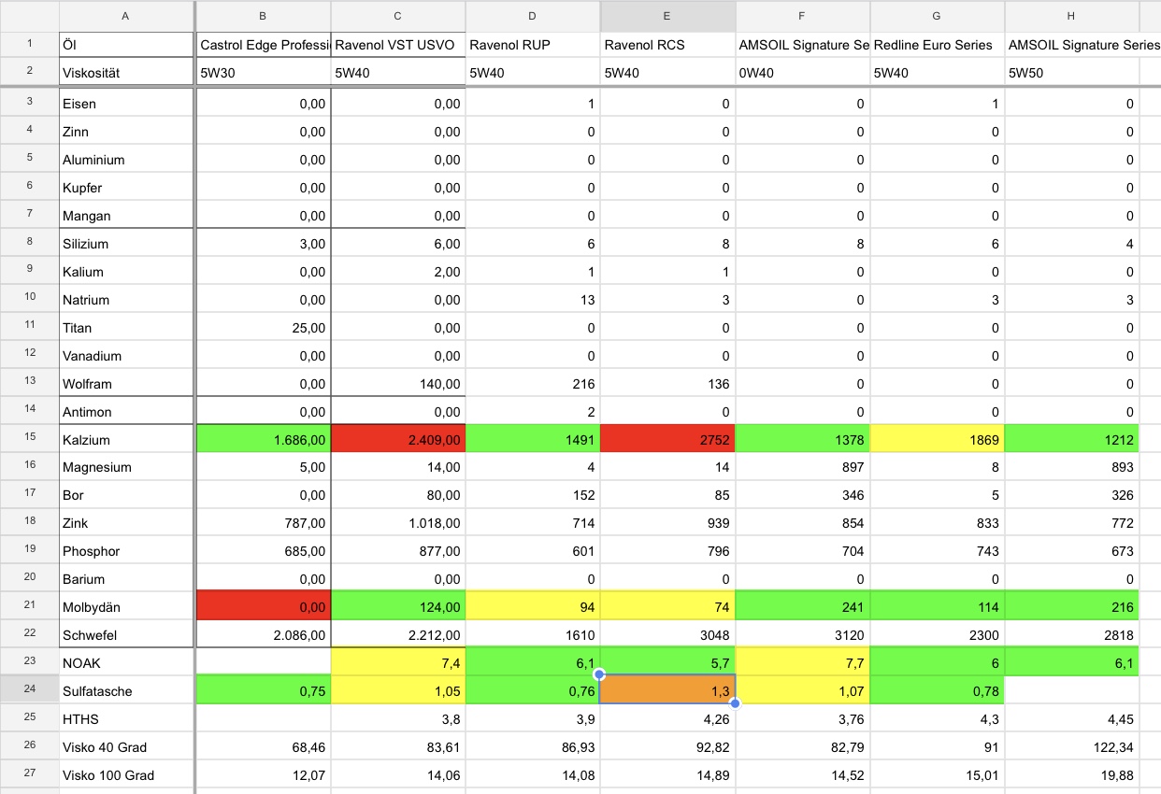
Task: Select the HTHS label cell
Action: coord(126,719)
